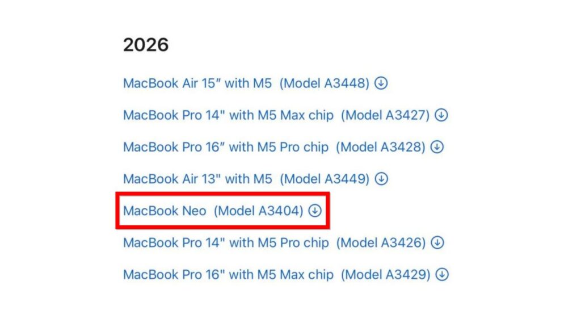Click the download icon for MacBook Pro 16" M5 Pro

[436, 147]
